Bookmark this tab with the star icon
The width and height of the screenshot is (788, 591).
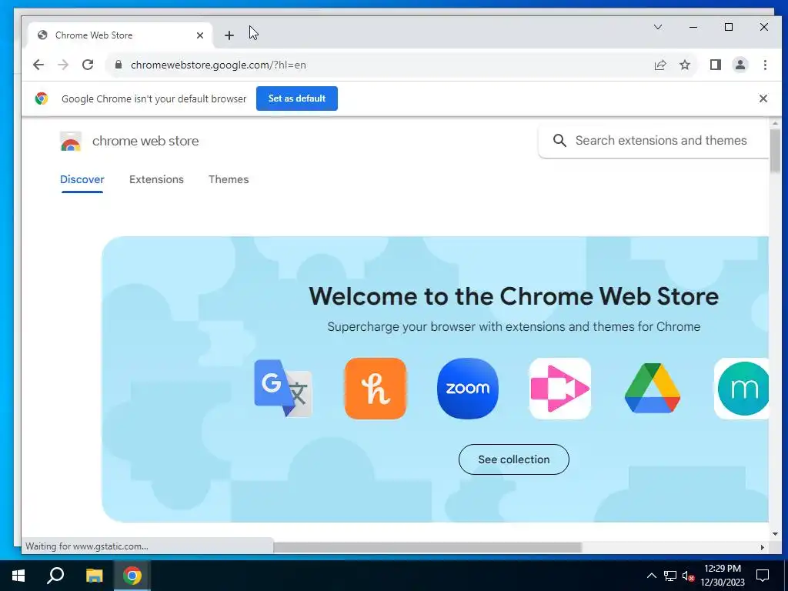684,65
